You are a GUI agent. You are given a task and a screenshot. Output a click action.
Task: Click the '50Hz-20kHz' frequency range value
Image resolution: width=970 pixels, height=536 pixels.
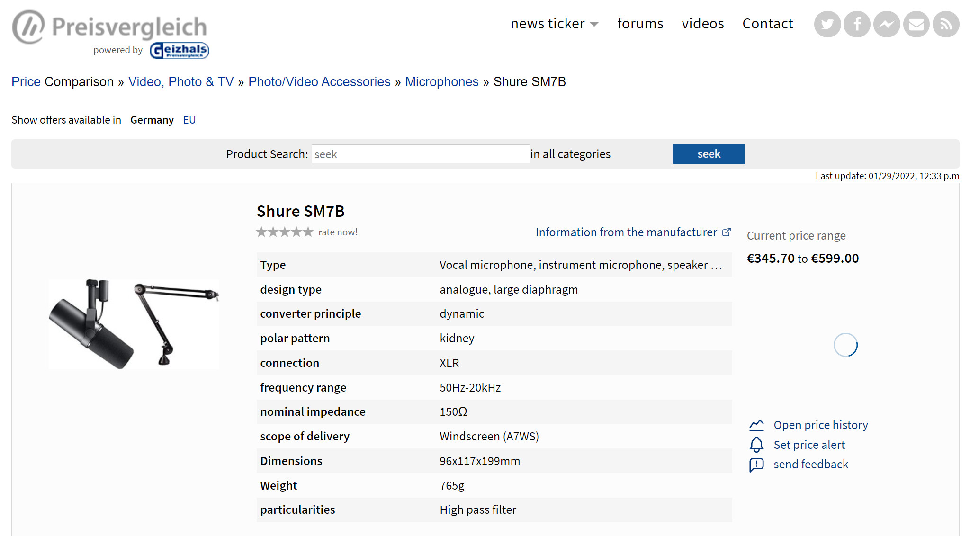[470, 388]
